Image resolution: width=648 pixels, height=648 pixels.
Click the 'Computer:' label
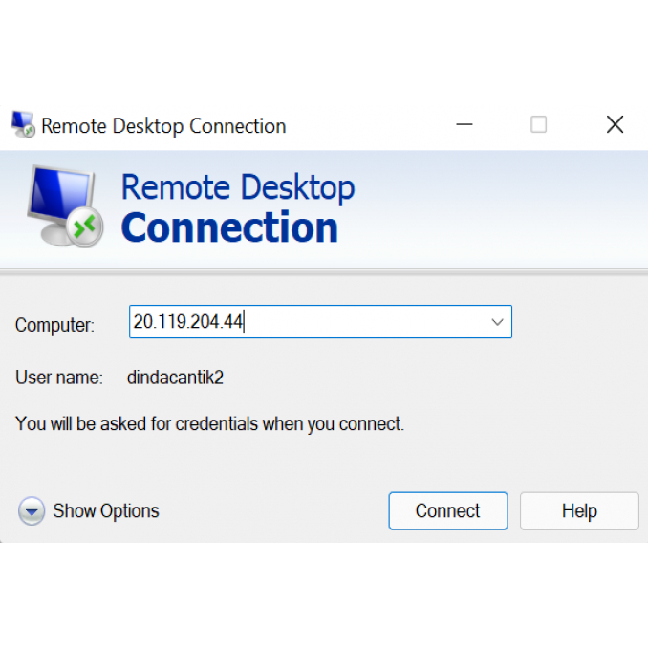pyautogui.click(x=55, y=325)
